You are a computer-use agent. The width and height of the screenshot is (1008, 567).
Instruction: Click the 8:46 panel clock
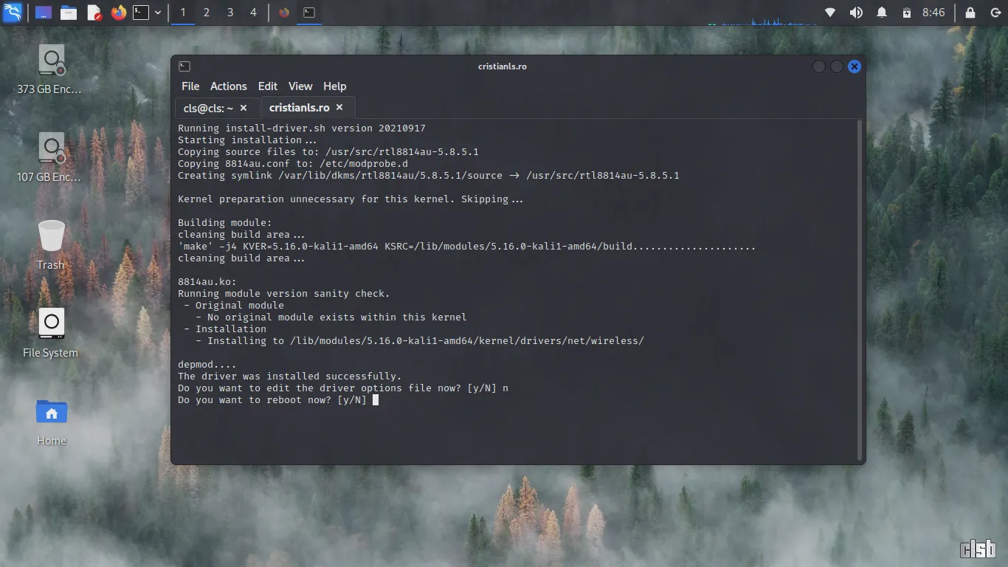pyautogui.click(x=933, y=13)
